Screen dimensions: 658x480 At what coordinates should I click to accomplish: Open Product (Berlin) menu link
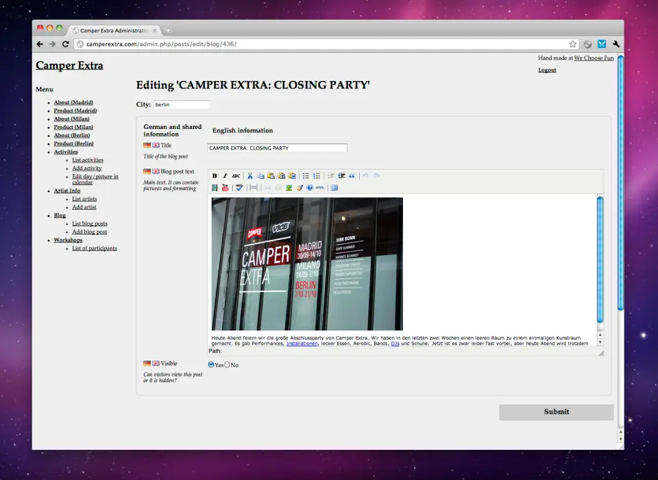(73, 143)
